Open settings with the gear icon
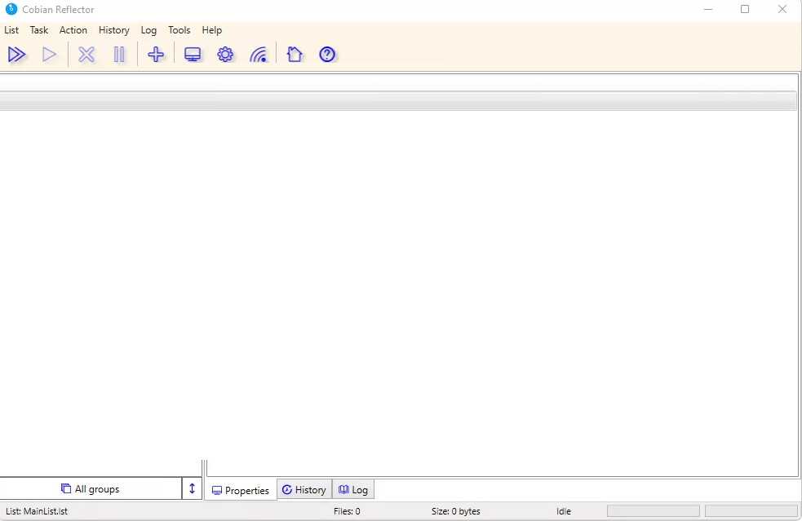The height and width of the screenshot is (521, 802). click(225, 55)
